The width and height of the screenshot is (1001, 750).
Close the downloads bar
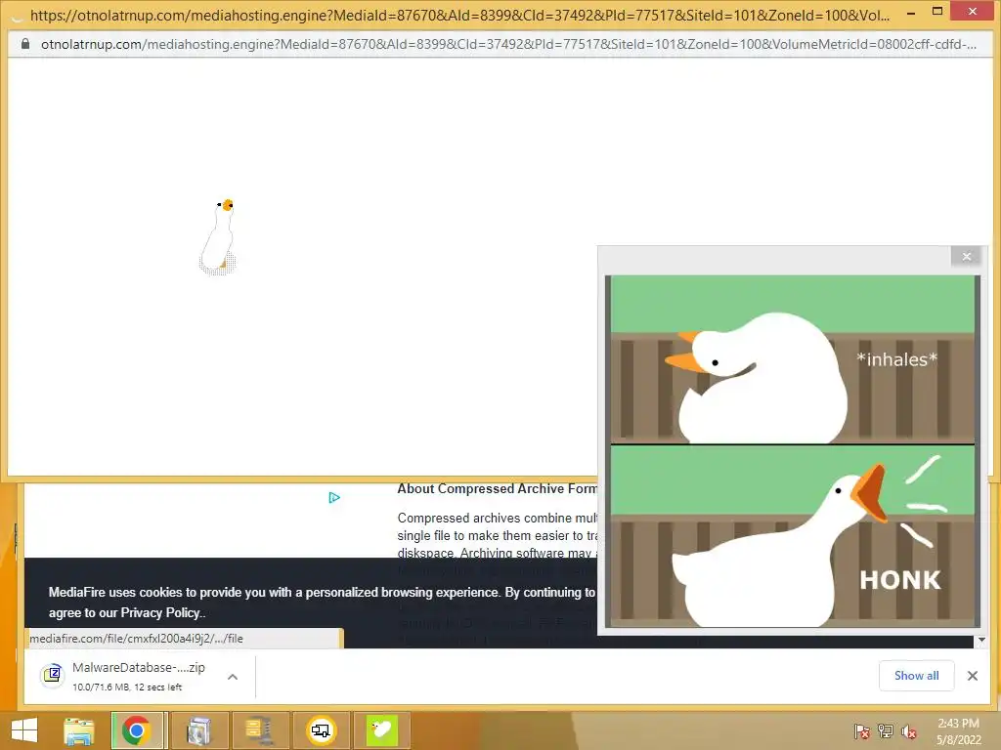[973, 676]
